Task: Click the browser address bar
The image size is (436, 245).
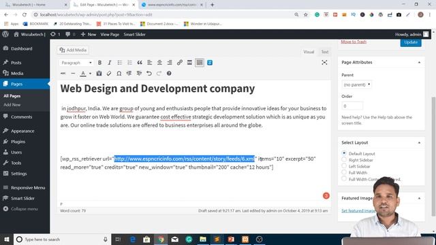Action: pyautogui.click(x=164, y=15)
